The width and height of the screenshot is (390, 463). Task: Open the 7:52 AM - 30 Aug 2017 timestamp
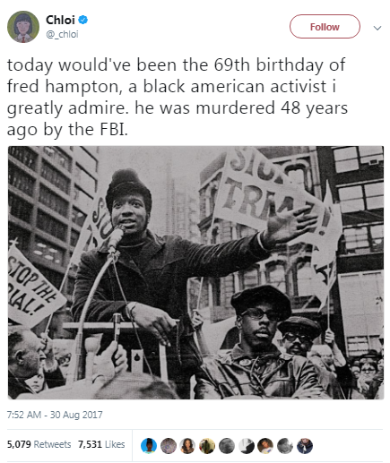point(55,415)
